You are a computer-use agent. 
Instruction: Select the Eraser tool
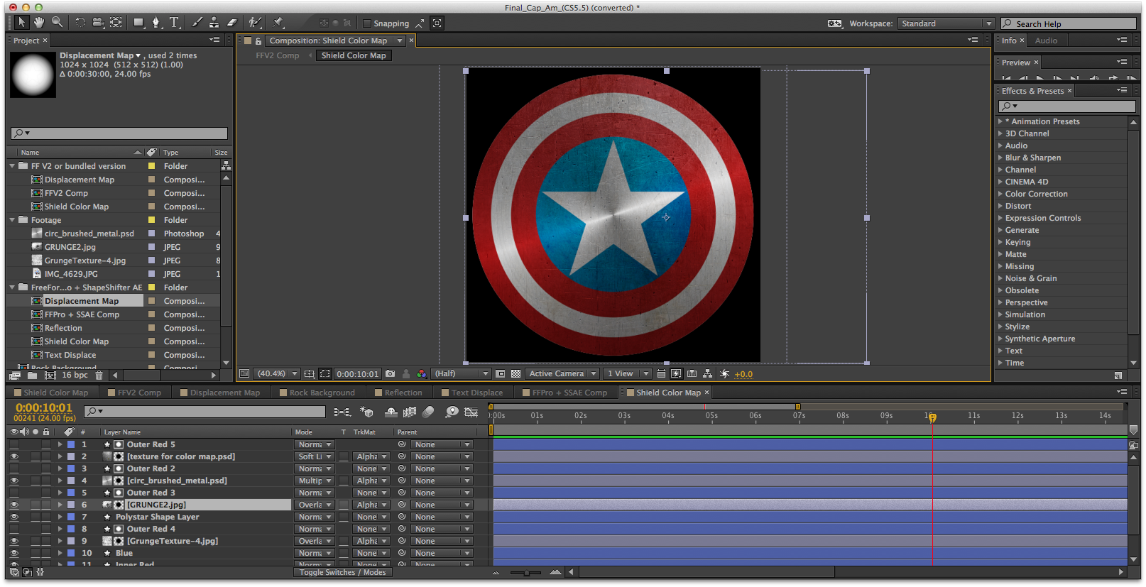(231, 23)
